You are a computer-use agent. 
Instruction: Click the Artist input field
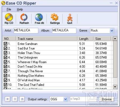pos(26,30)
